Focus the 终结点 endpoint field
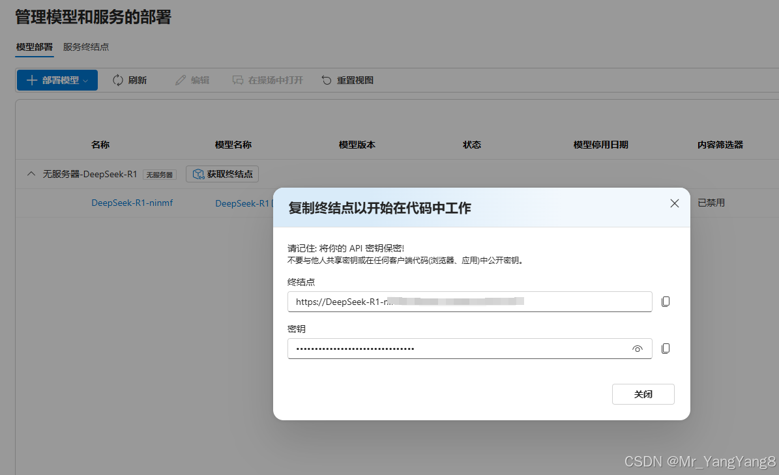This screenshot has height=475, width=779. 469,302
